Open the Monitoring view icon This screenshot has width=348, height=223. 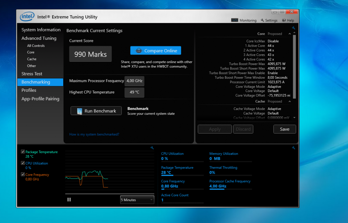tap(235, 20)
